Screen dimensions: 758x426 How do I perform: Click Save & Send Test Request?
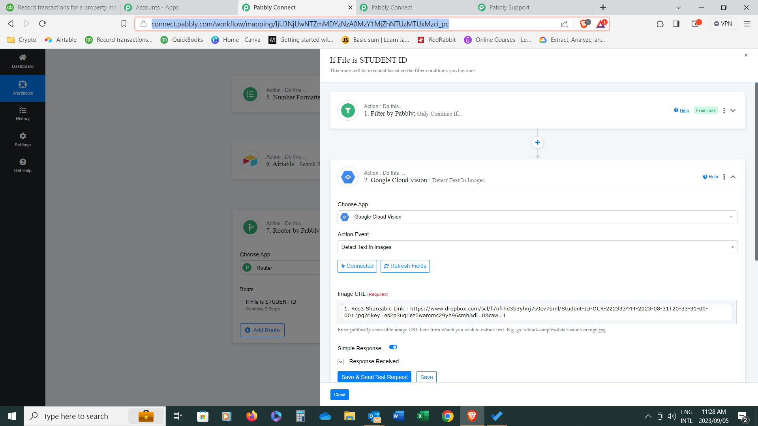point(374,377)
